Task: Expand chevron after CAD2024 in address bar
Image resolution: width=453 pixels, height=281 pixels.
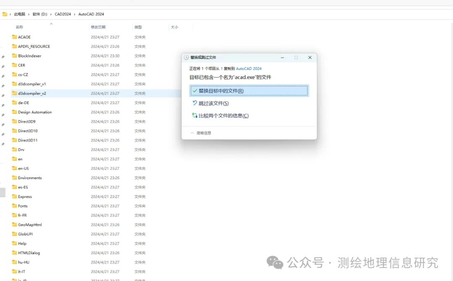Action: [x=75, y=14]
